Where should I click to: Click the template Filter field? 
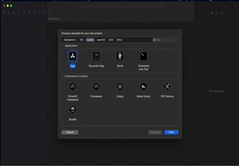tap(165, 40)
